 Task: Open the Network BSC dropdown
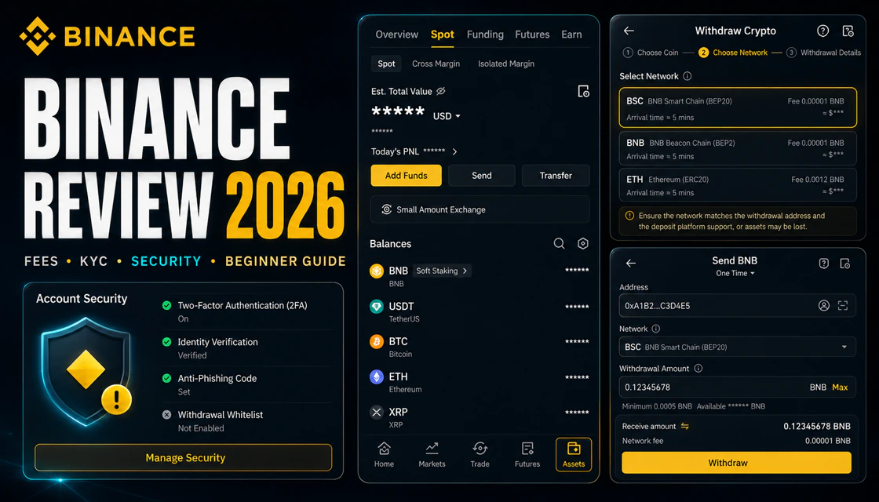[738, 347]
